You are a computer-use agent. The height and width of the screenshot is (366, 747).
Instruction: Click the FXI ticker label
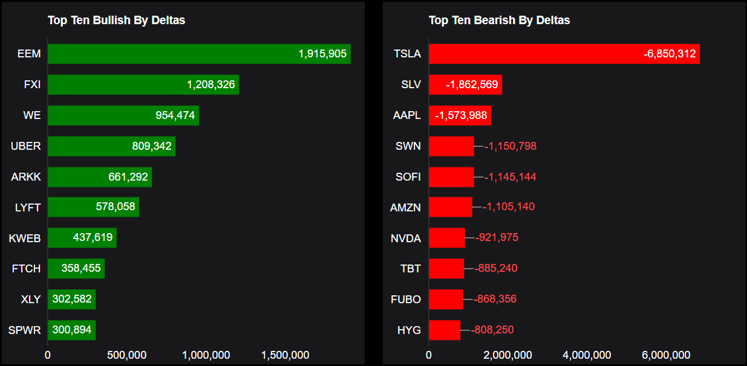33,85
